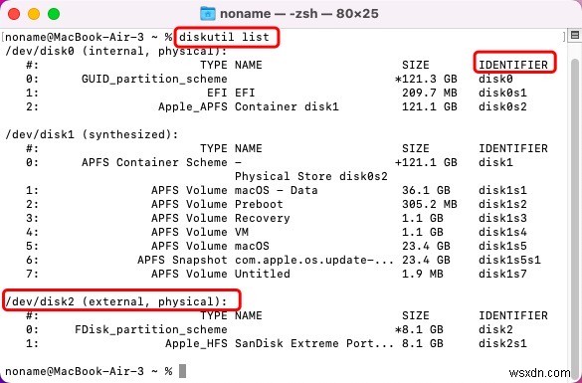Click the 'Preboot' volume name
This screenshot has height=383, width=582.
tap(259, 204)
